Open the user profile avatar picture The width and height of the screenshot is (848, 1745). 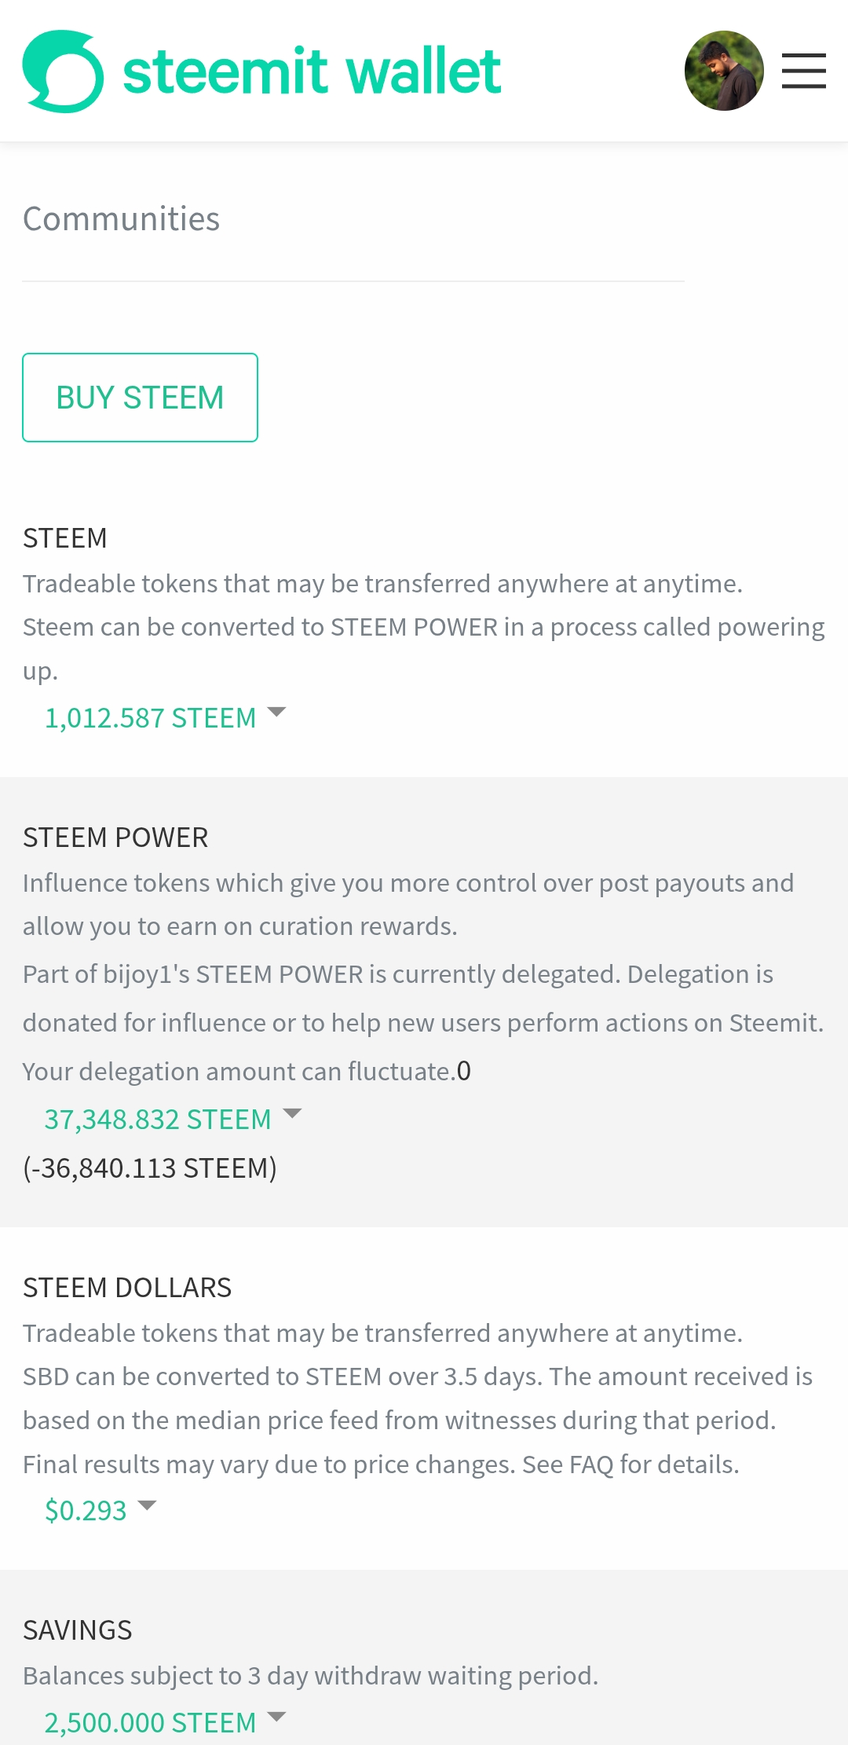(x=724, y=71)
